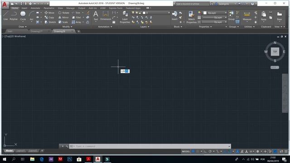Click the ViewCube TOP face

click(x=275, y=52)
